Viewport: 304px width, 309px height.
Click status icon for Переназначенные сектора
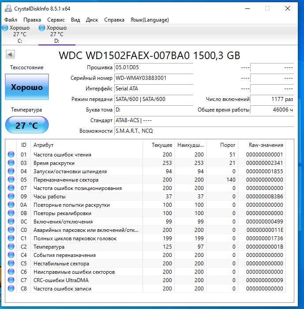pyautogui.click(x=11, y=179)
